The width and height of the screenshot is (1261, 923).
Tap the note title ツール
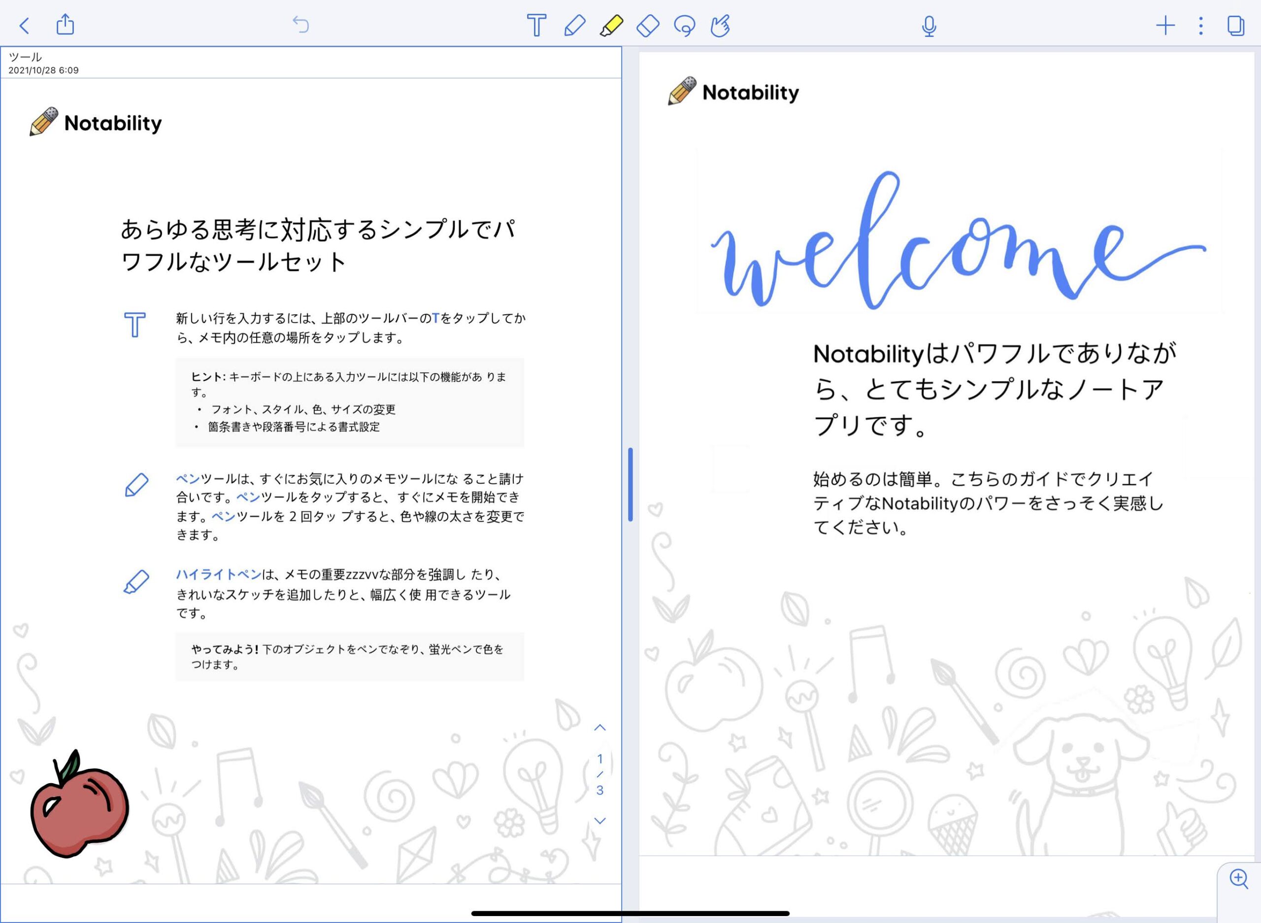tap(25, 57)
